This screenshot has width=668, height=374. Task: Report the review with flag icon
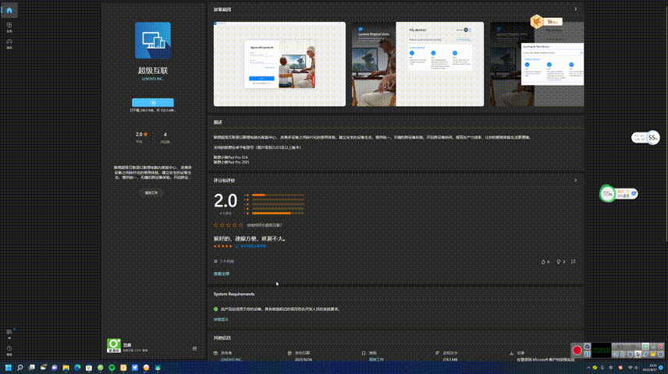[573, 262]
